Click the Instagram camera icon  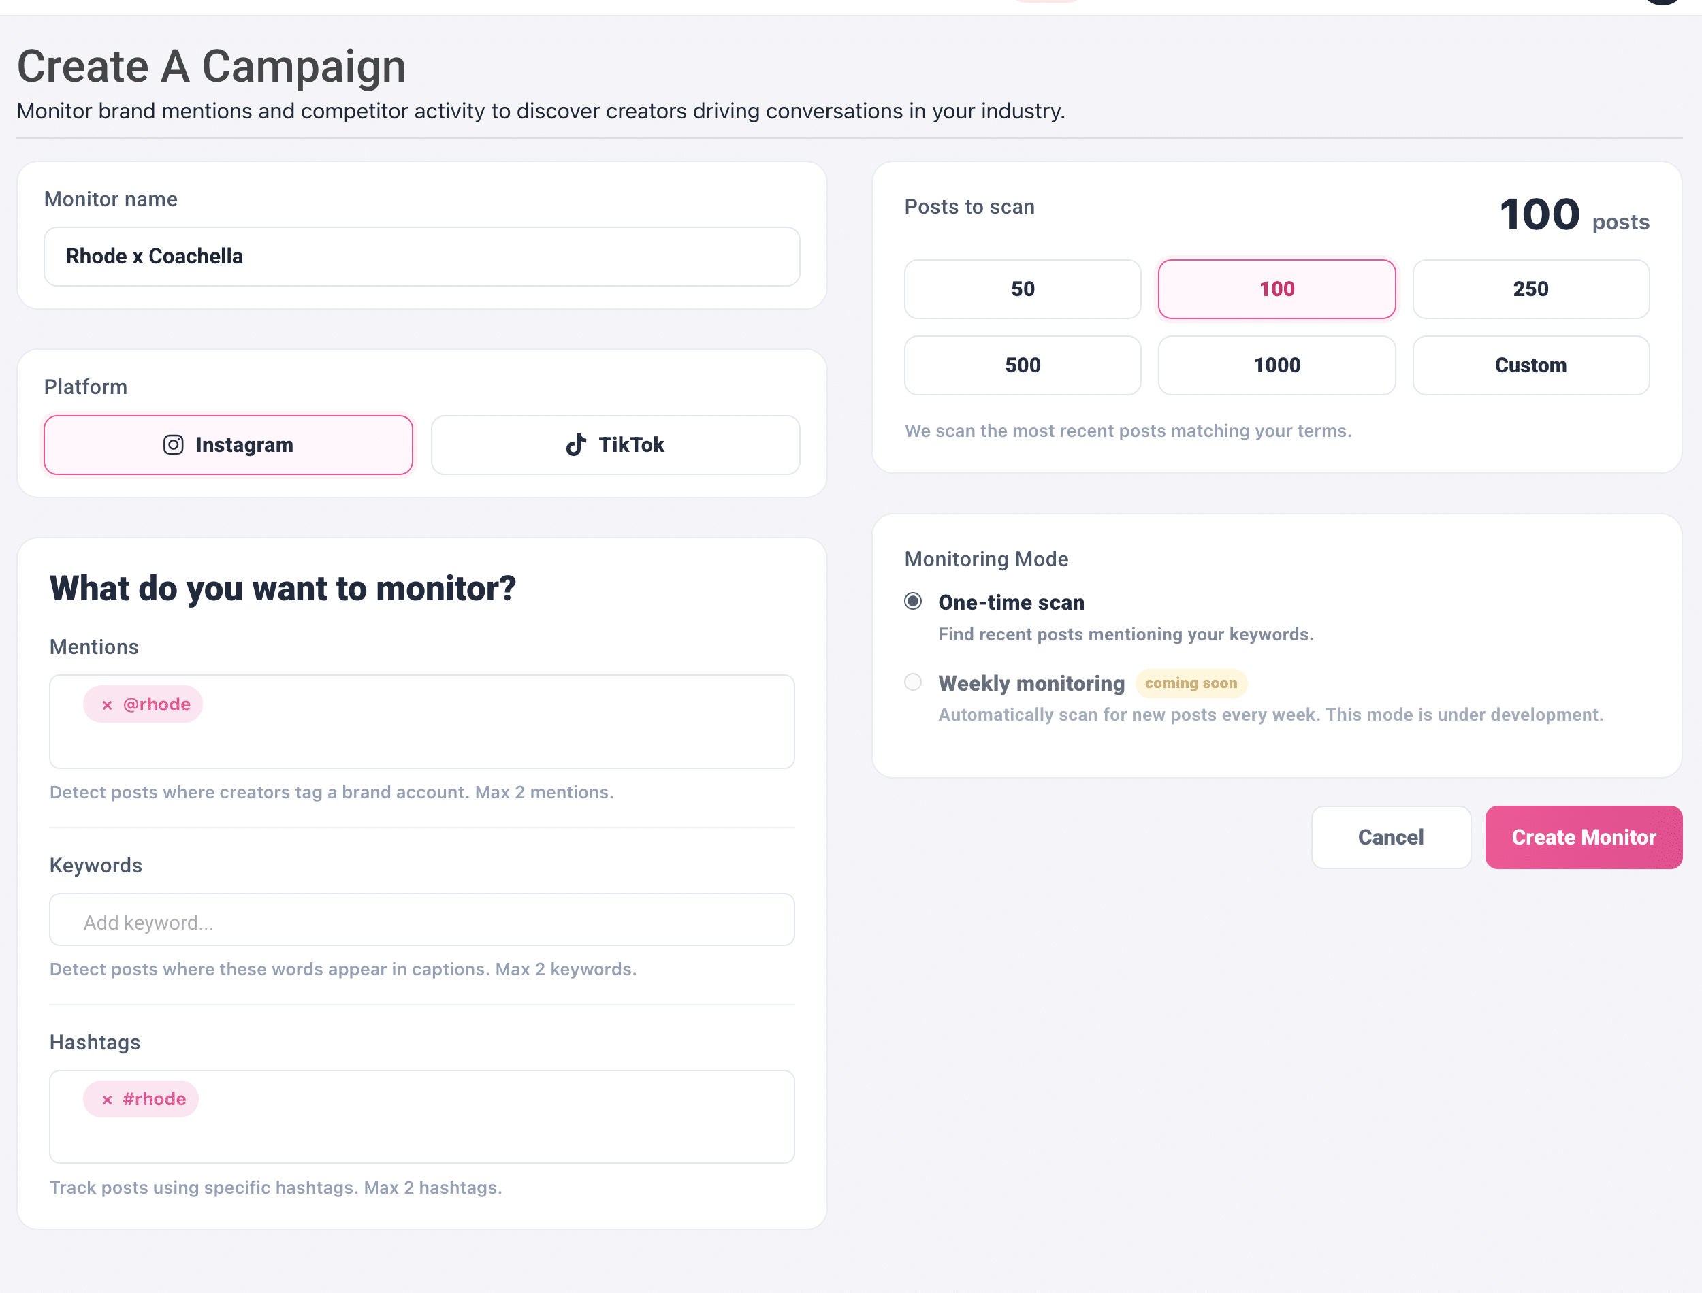click(x=172, y=445)
